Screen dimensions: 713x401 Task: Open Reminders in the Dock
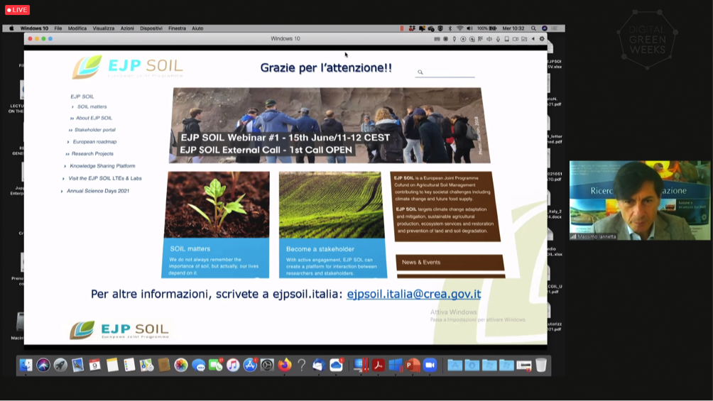[129, 365]
